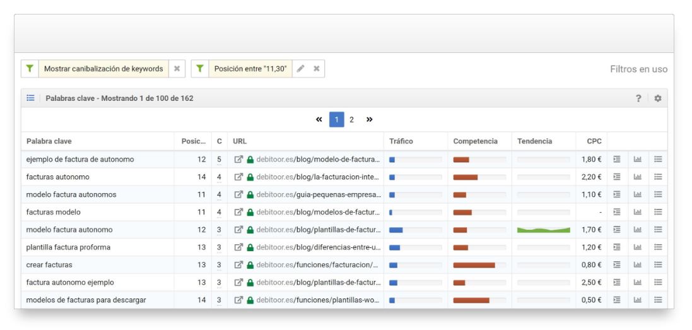Sort table by Tráfico column
The image size is (692, 330).
401,141
